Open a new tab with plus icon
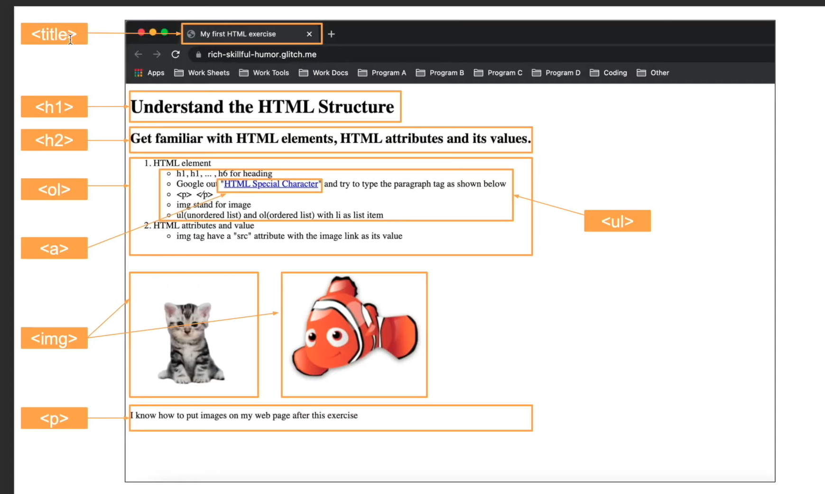Image resolution: width=825 pixels, height=494 pixels. pos(331,34)
